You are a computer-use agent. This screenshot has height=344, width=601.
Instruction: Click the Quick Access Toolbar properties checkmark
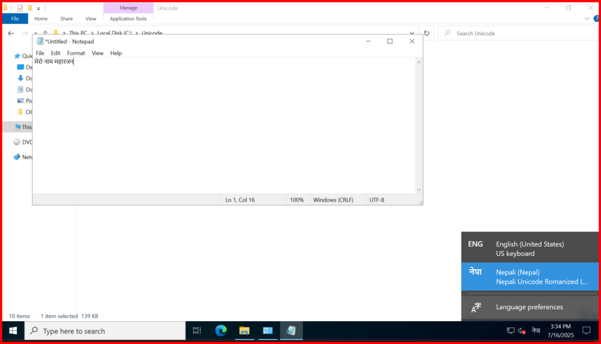(20, 8)
